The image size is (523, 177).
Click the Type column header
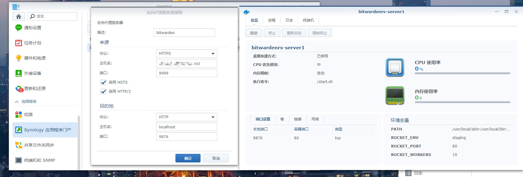352,129
